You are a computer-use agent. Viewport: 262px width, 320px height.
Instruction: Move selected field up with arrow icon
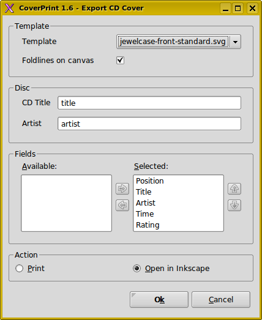[x=234, y=188]
